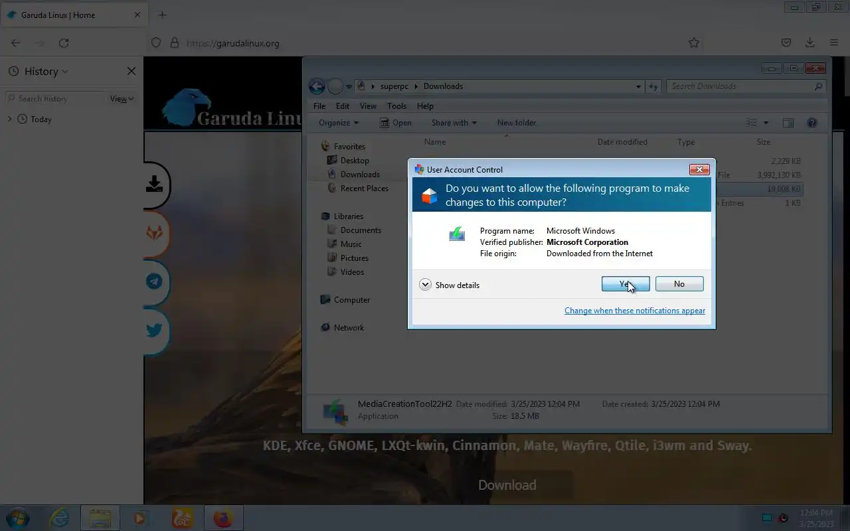
Task: Select Pictures library
Action: click(354, 258)
